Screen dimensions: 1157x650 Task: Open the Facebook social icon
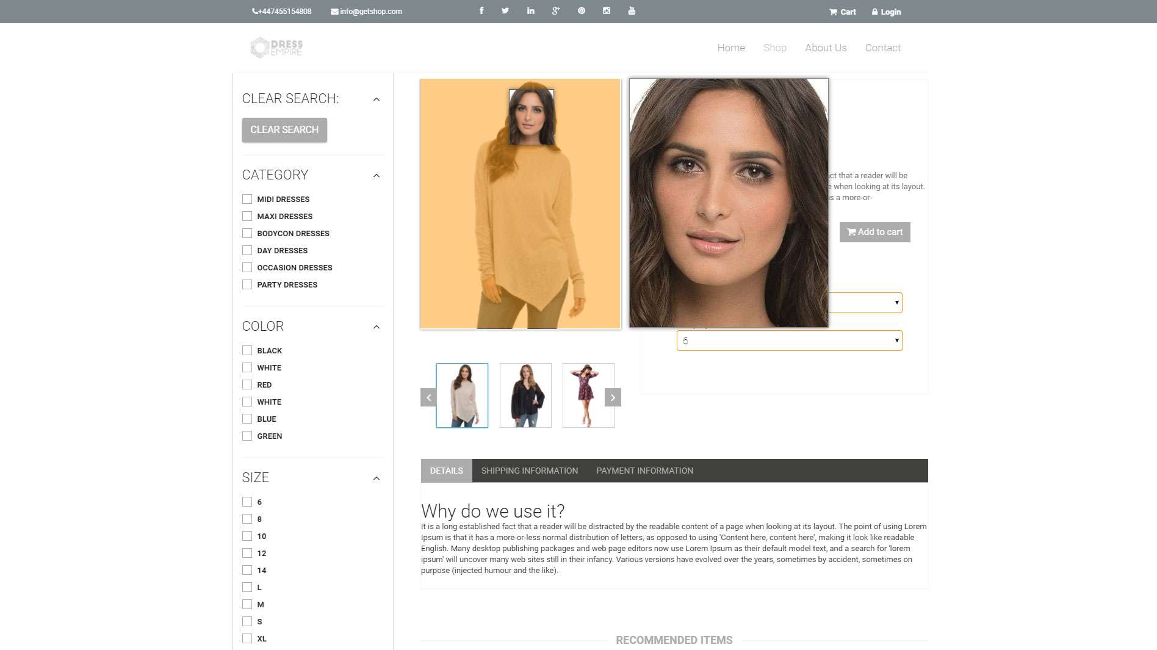click(481, 11)
